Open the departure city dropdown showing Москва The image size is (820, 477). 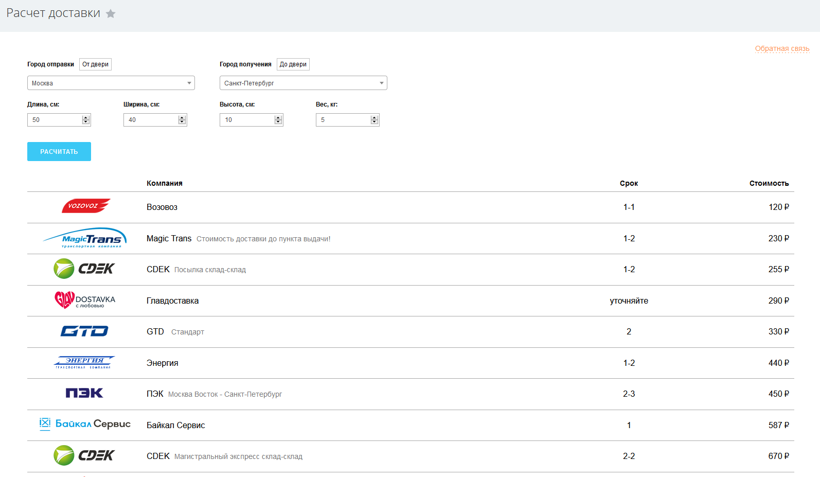tap(111, 83)
